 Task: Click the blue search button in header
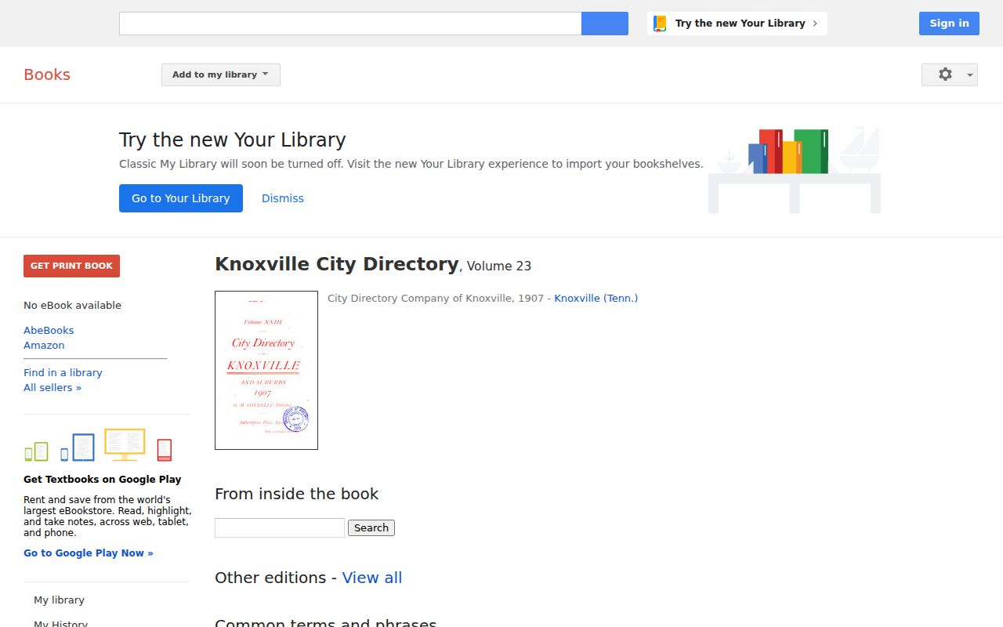tap(604, 24)
